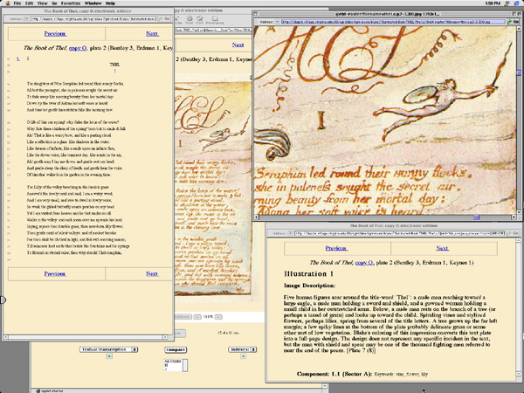
Task: Open the Textual Transcription dropdown
Action: point(108,349)
